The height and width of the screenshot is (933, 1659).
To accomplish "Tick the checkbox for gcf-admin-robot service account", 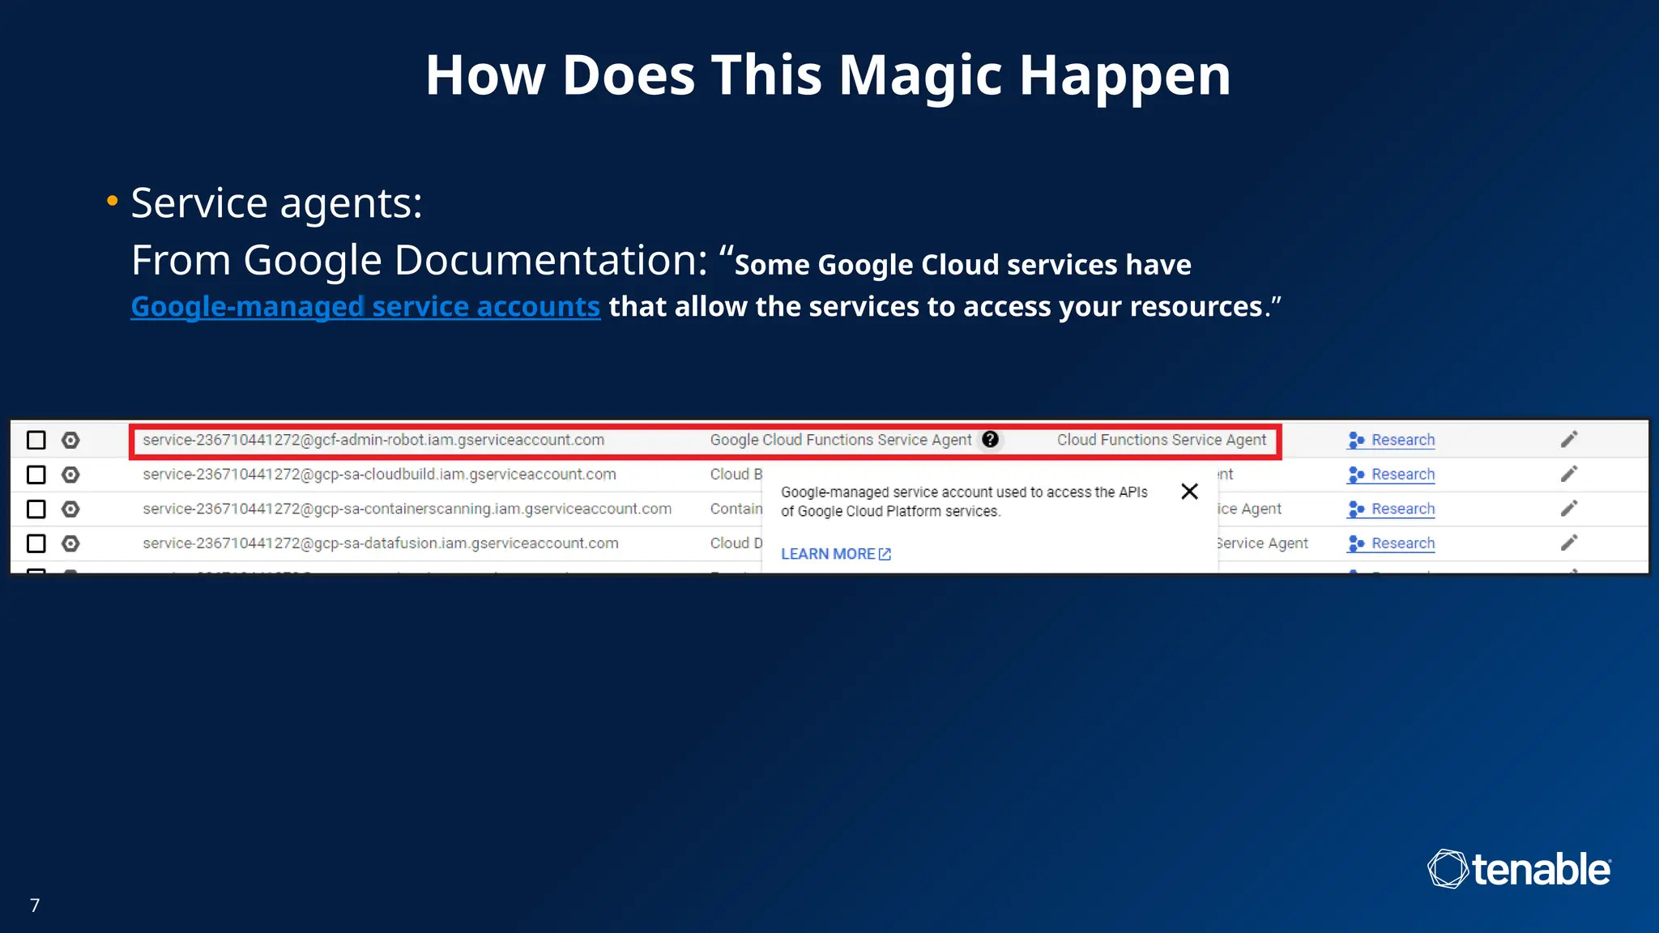I will click(36, 440).
